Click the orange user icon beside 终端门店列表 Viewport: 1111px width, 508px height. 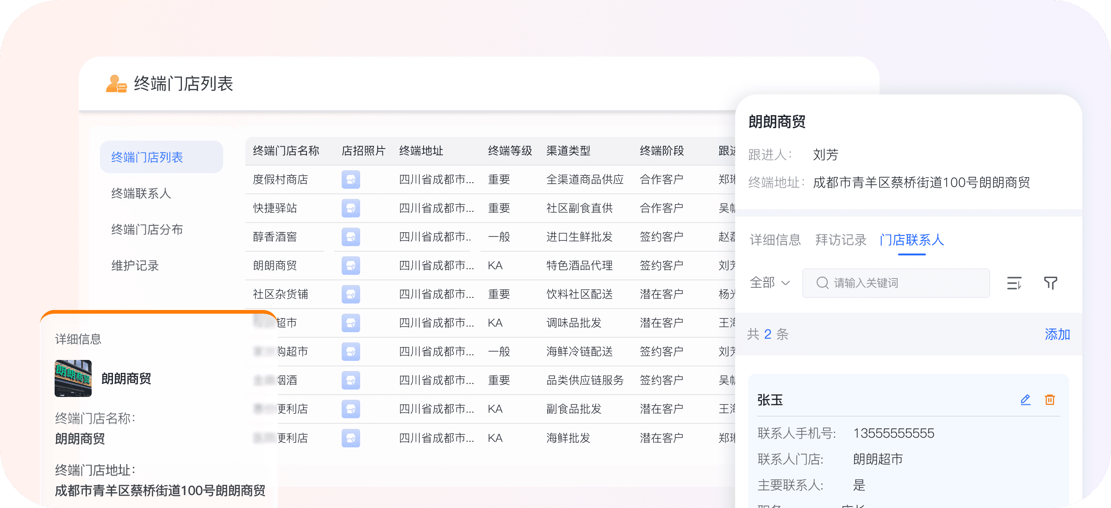pyautogui.click(x=116, y=84)
